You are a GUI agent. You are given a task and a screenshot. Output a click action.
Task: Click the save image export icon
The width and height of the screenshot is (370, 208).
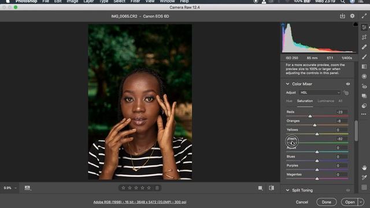point(342,16)
